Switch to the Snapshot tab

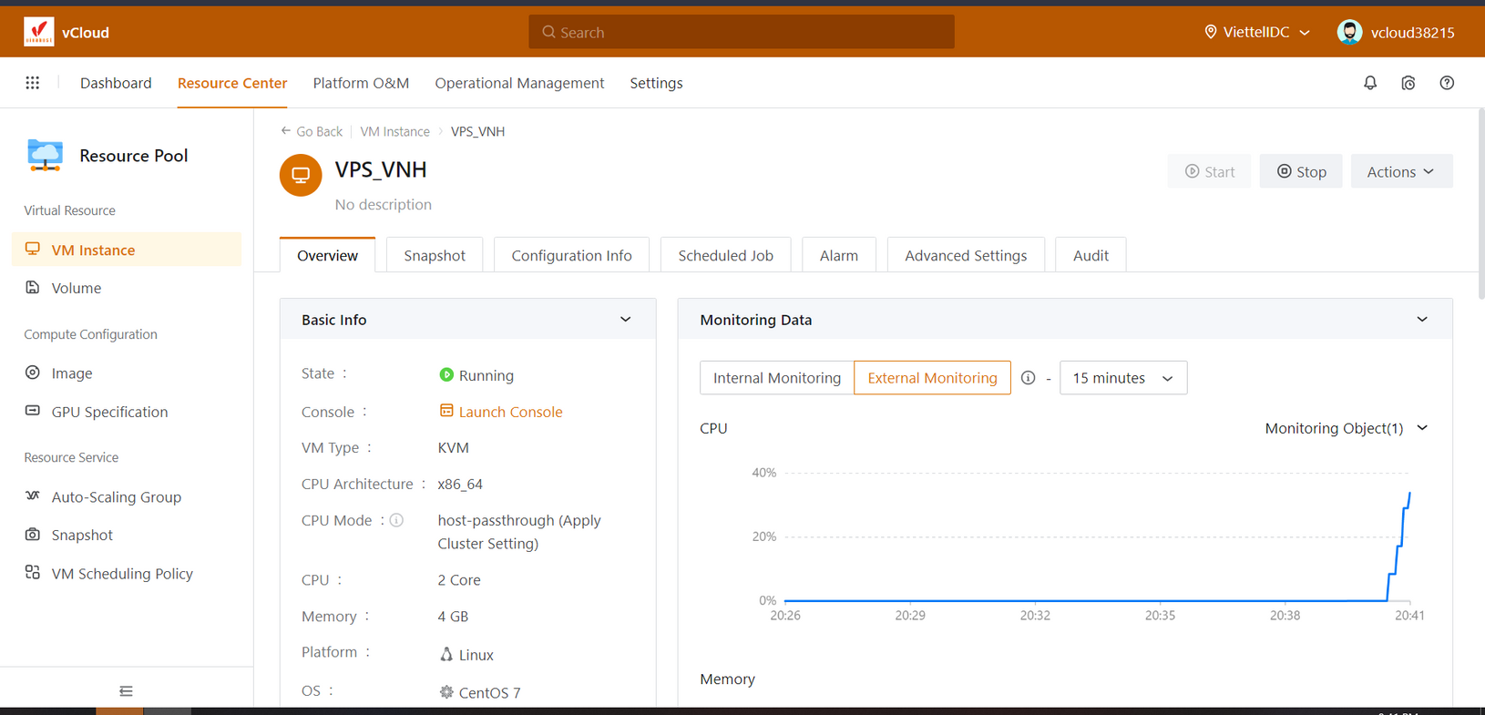[435, 255]
